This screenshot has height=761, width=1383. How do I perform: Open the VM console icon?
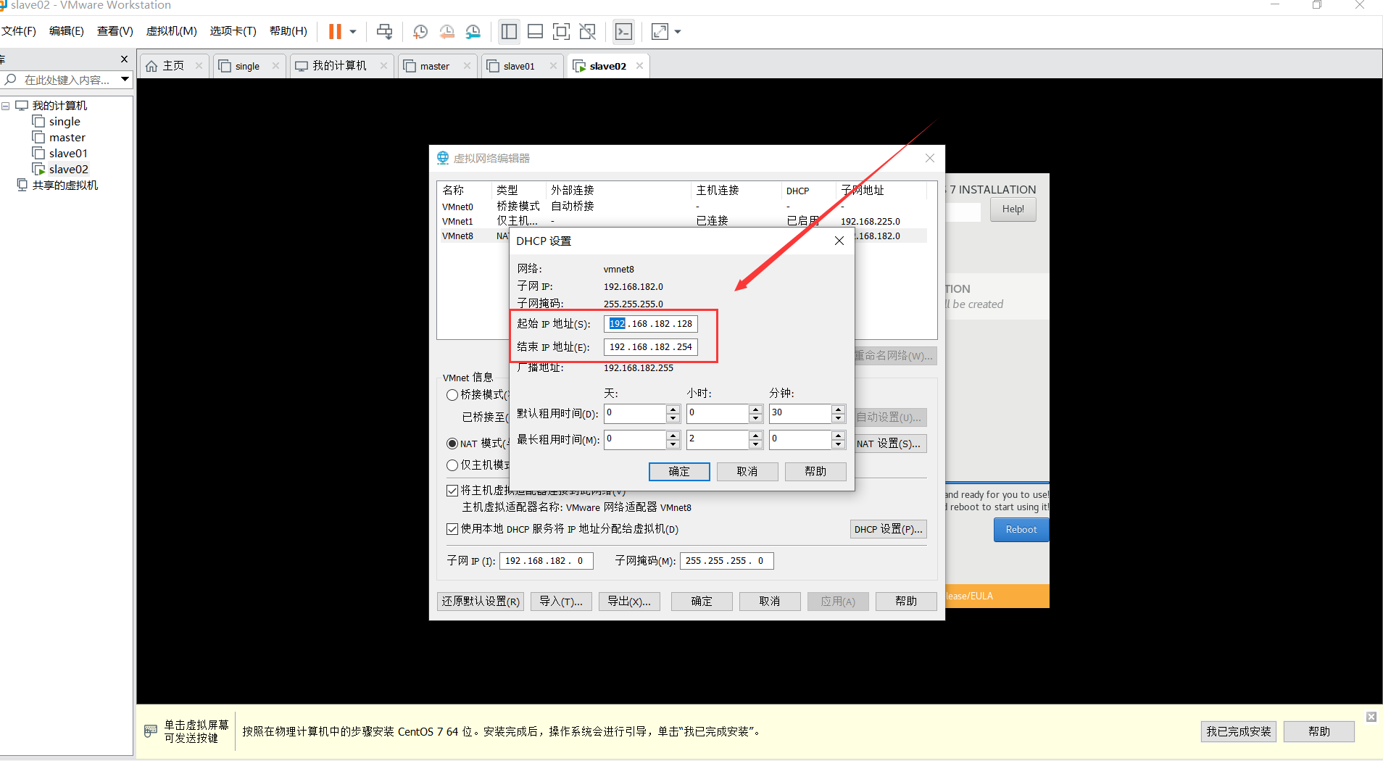click(x=623, y=32)
